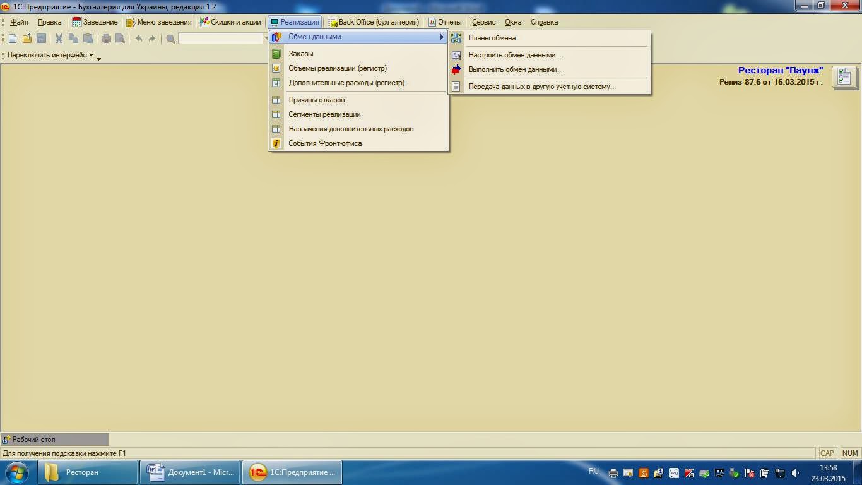This screenshot has width=862, height=485.
Task: Switch to Документ1 Word taskbar button
Action: point(190,472)
